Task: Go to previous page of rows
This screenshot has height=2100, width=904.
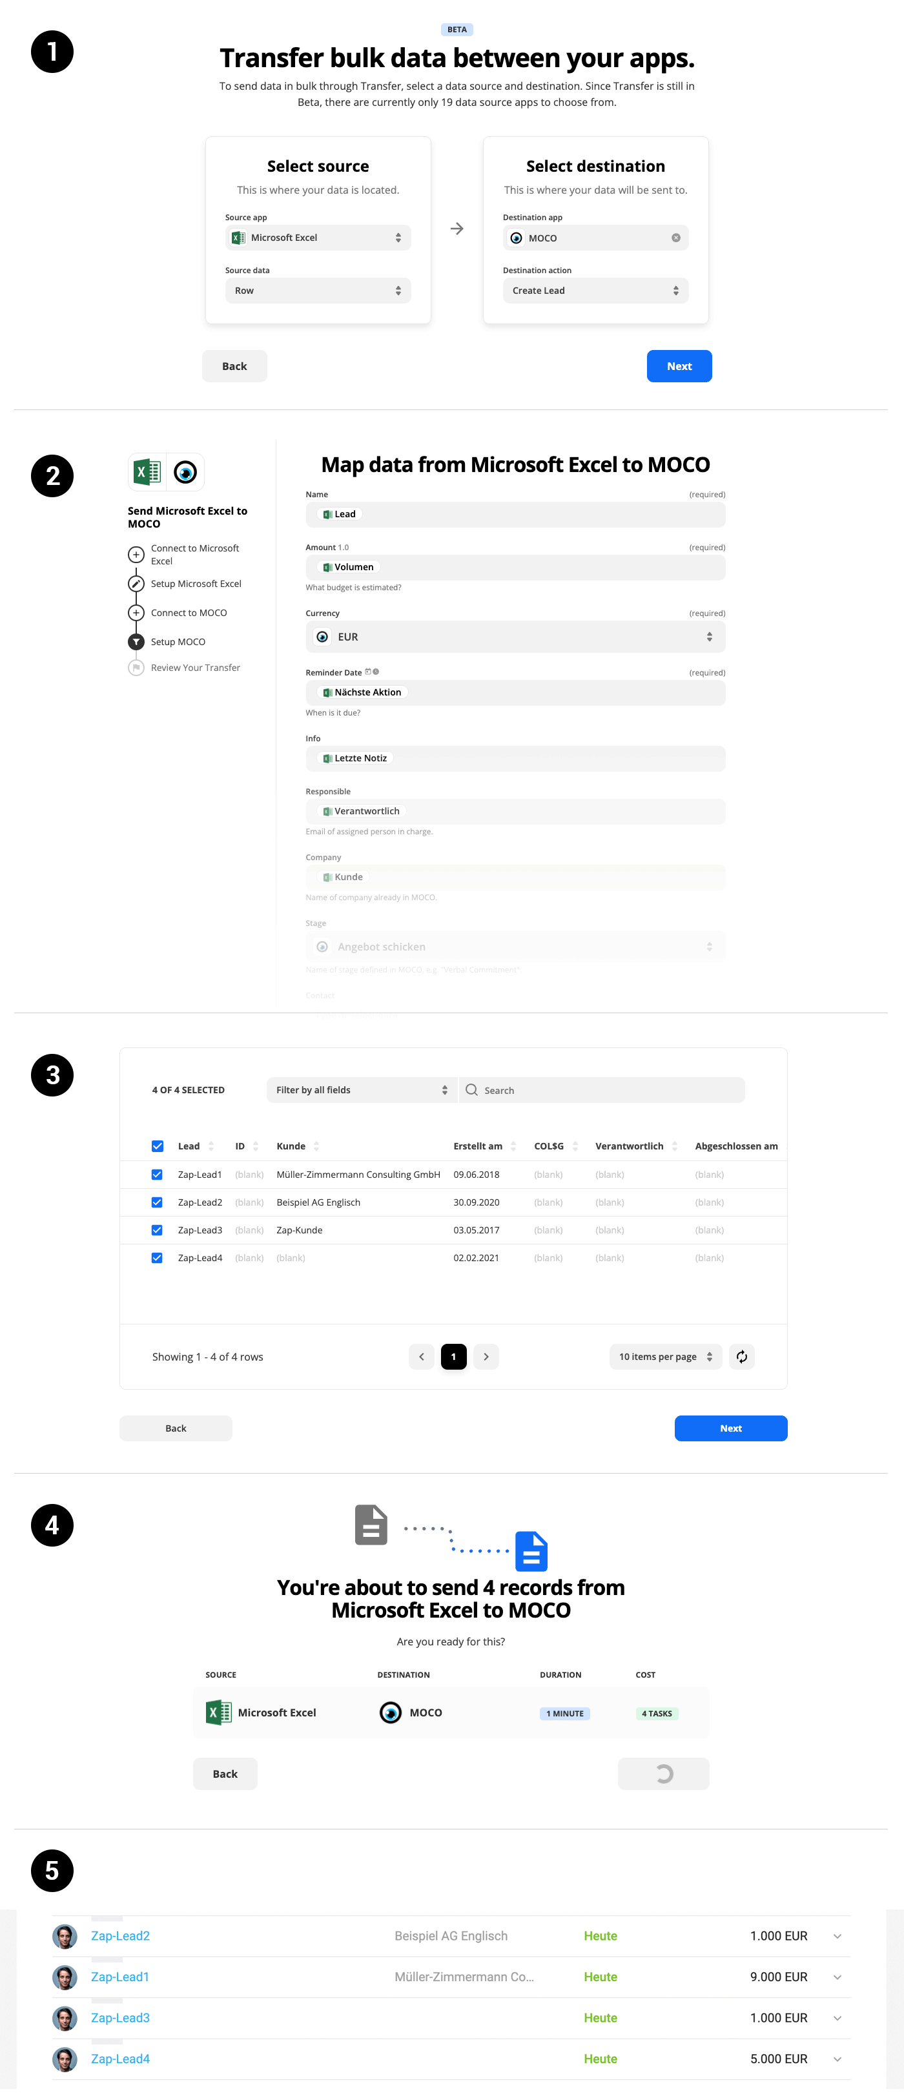Action: pyautogui.click(x=422, y=1357)
